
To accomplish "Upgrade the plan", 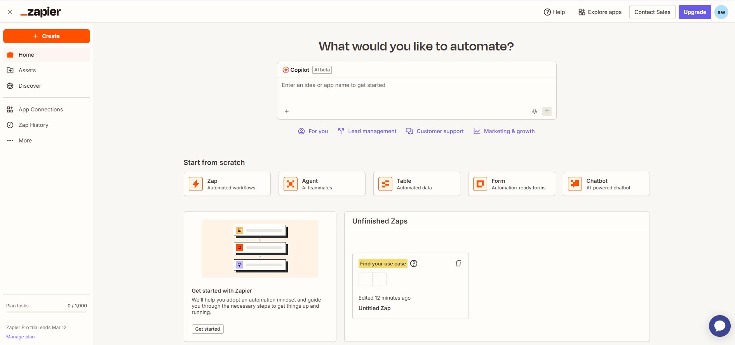I will click(695, 12).
